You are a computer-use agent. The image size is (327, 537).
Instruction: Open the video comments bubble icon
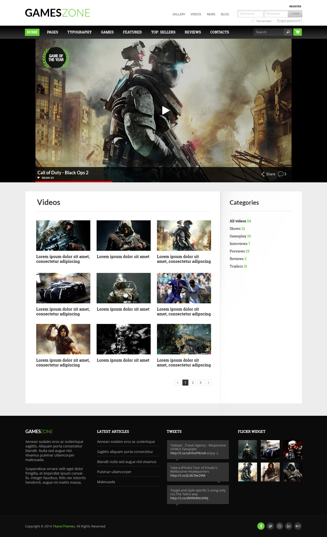pyautogui.click(x=281, y=174)
